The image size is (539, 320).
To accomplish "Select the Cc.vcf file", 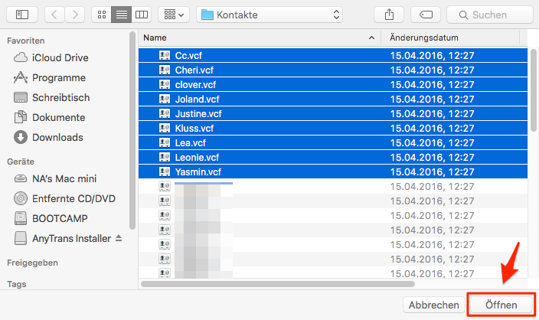I will [x=333, y=55].
